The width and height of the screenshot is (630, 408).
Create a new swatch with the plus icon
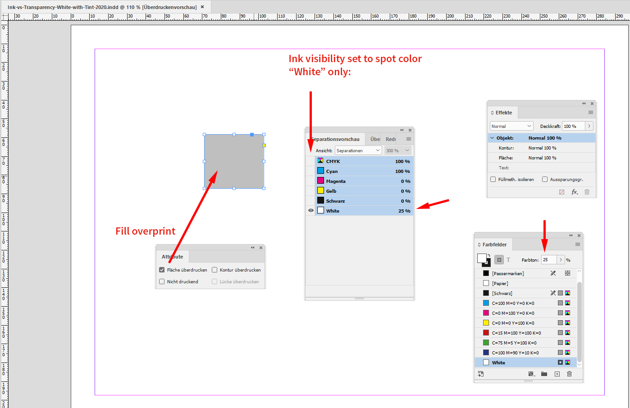557,374
